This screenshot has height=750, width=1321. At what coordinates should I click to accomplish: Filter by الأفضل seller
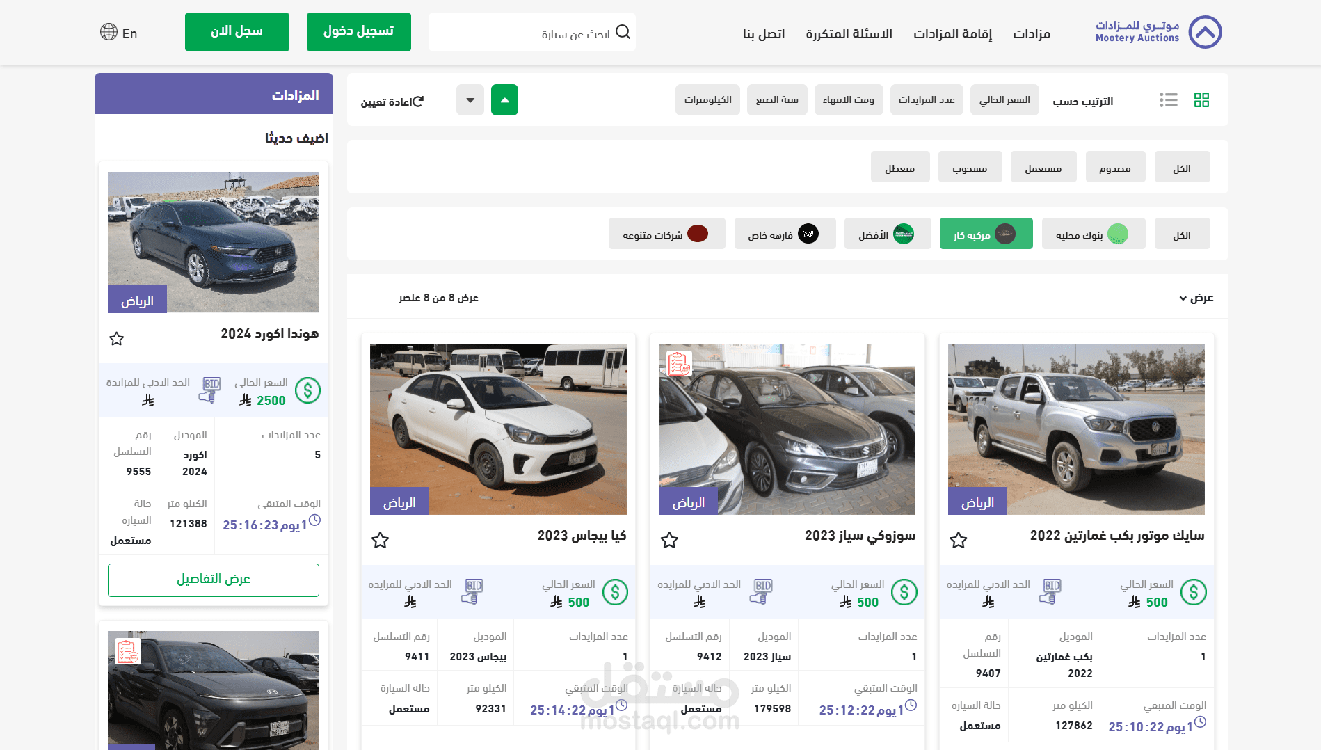coord(888,234)
